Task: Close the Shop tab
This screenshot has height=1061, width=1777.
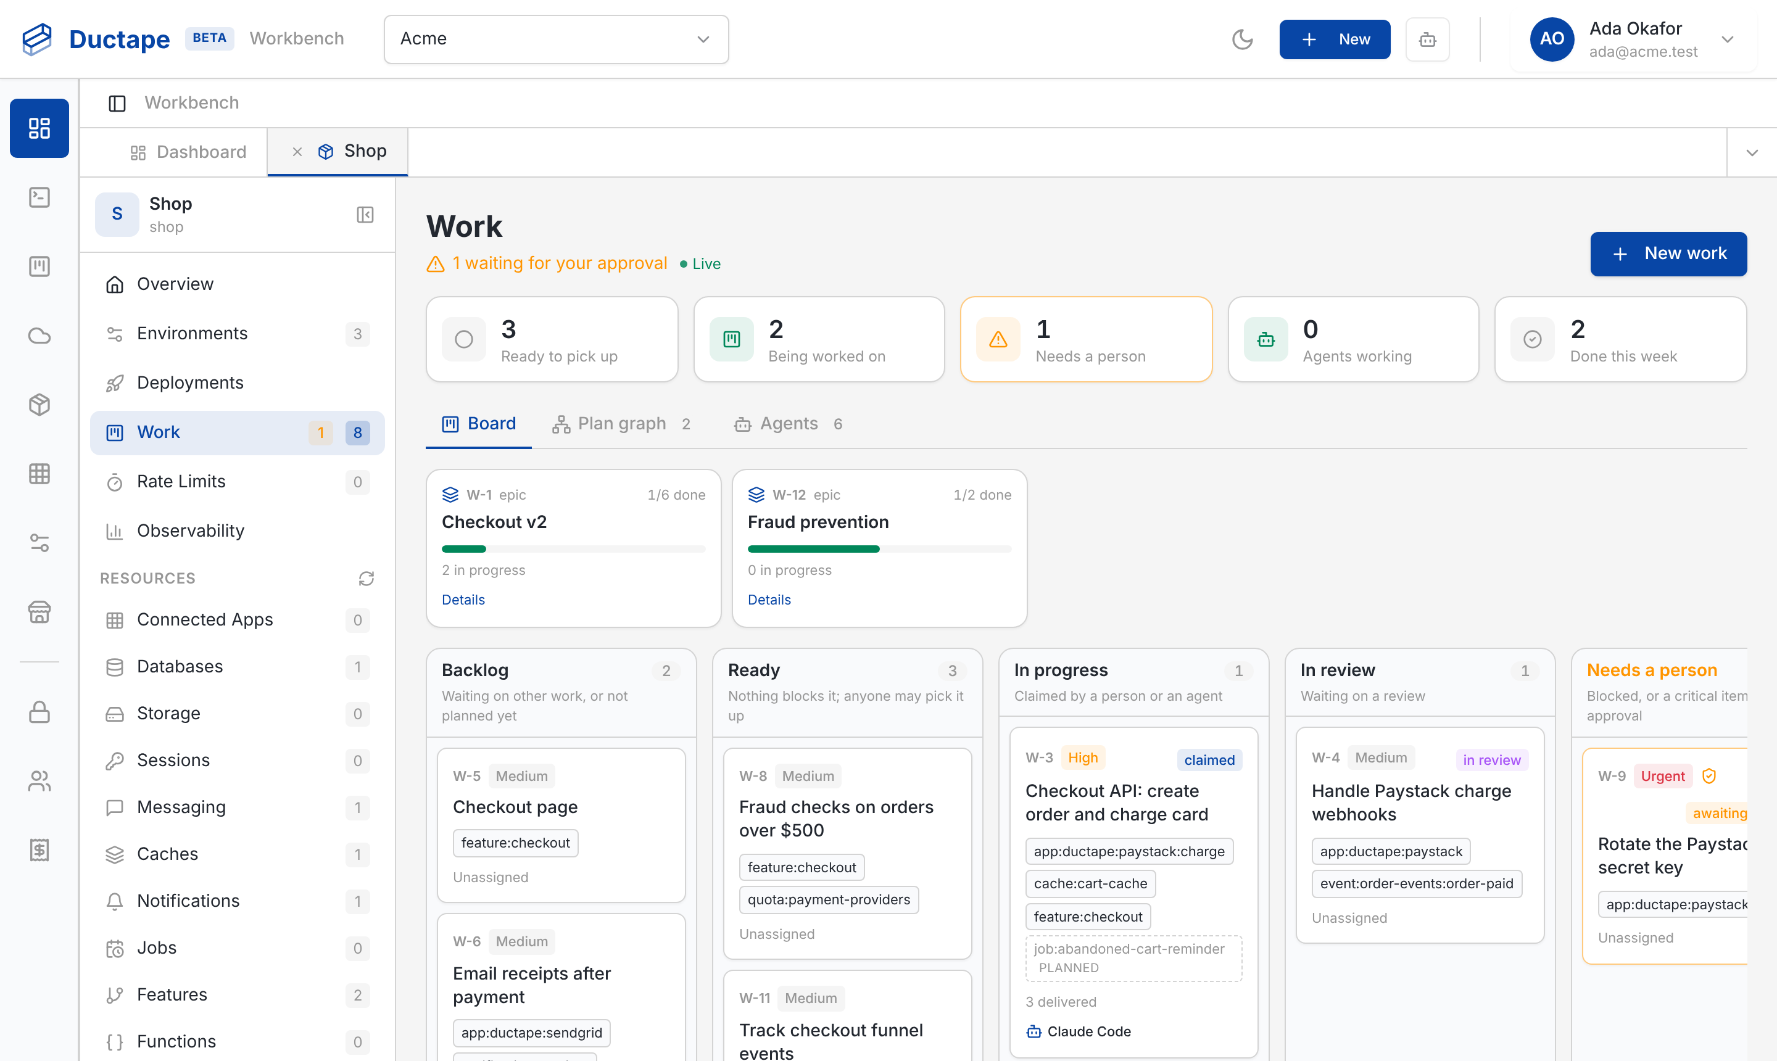Action: click(297, 152)
